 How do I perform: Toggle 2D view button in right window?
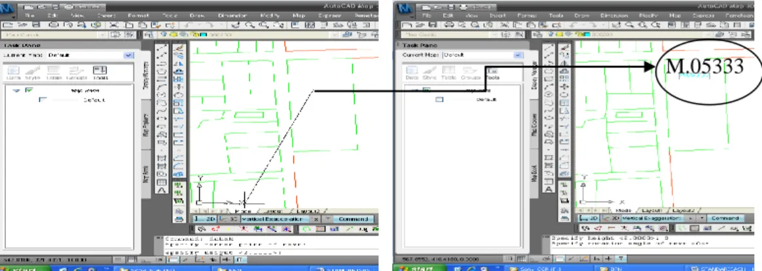[x=590, y=219]
